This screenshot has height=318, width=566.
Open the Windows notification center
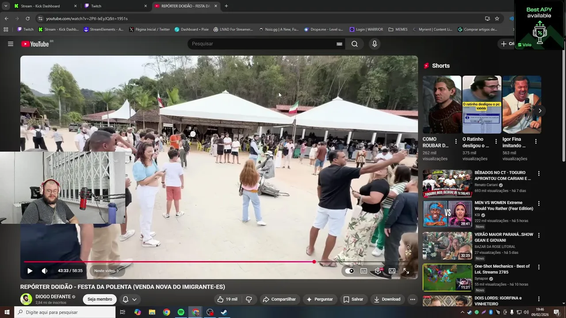click(x=557, y=312)
